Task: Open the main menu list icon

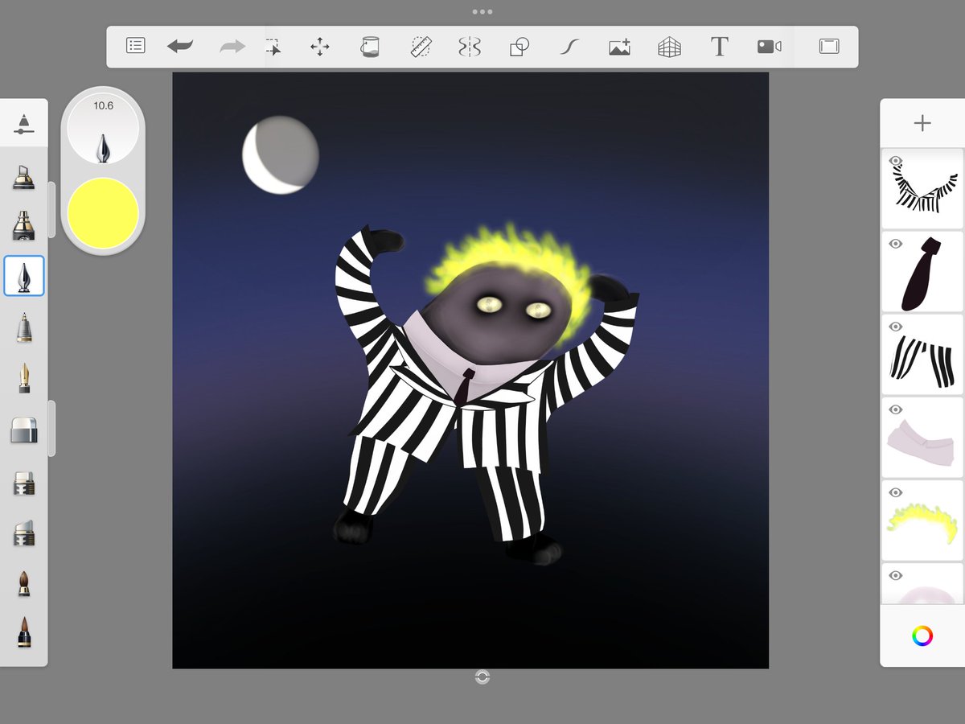Action: point(136,46)
